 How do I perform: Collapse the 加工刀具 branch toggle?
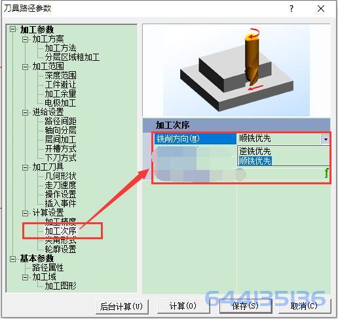point(26,167)
